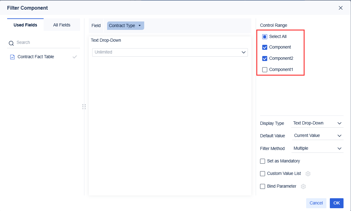Uncheck the Component checkbox

265,47
